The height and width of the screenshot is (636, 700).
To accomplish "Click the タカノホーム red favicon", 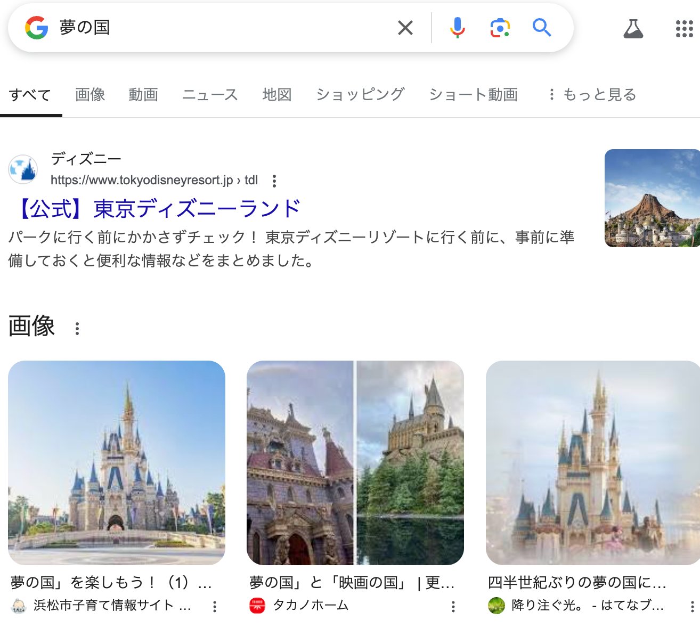I will point(257,606).
